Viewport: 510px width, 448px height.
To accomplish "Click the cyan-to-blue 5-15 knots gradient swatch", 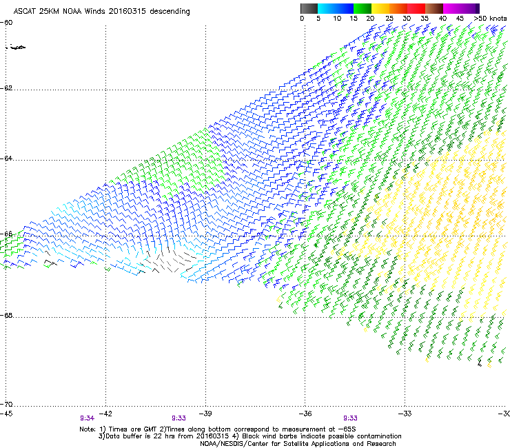I will 336,8.
